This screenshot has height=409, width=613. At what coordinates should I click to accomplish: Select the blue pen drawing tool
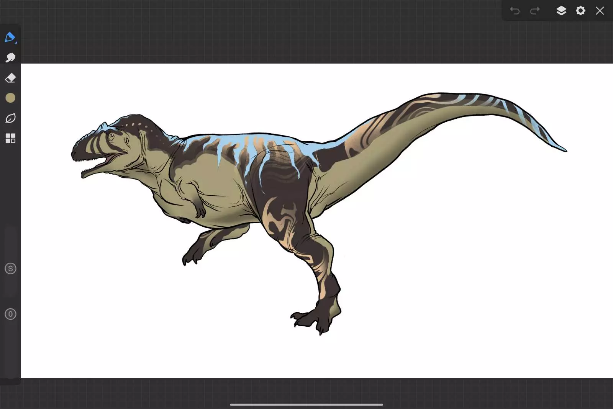tap(10, 38)
